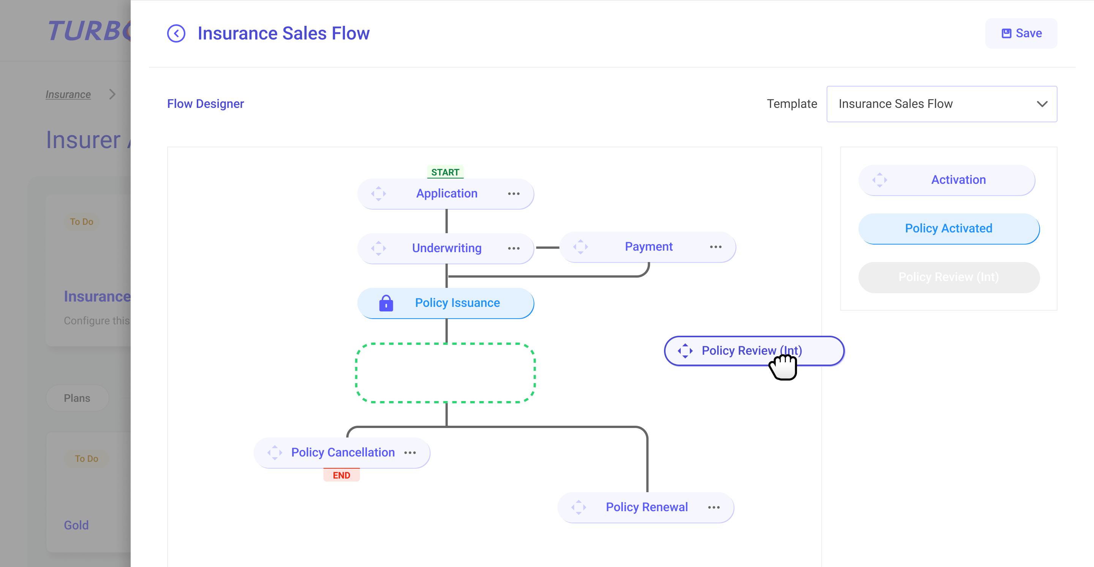Expand the breadcrumb chevron after Insurance

point(112,94)
